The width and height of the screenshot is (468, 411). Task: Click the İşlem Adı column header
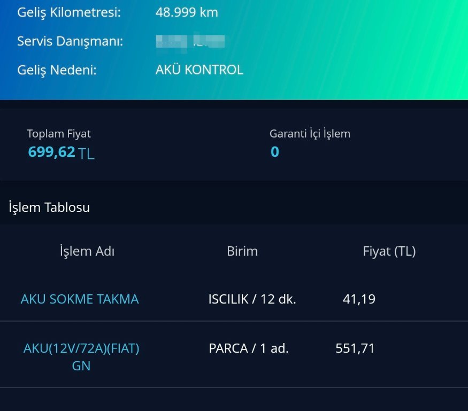(x=87, y=251)
